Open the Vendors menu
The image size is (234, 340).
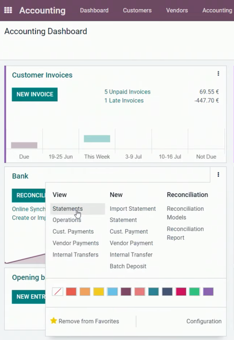click(x=177, y=10)
